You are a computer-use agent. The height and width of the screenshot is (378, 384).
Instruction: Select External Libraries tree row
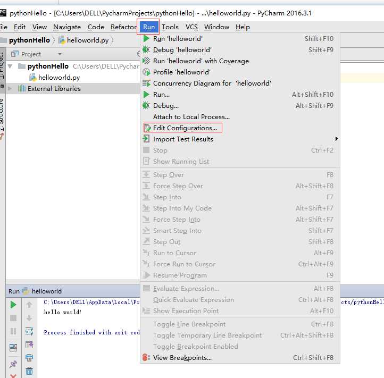pyautogui.click(x=73, y=88)
